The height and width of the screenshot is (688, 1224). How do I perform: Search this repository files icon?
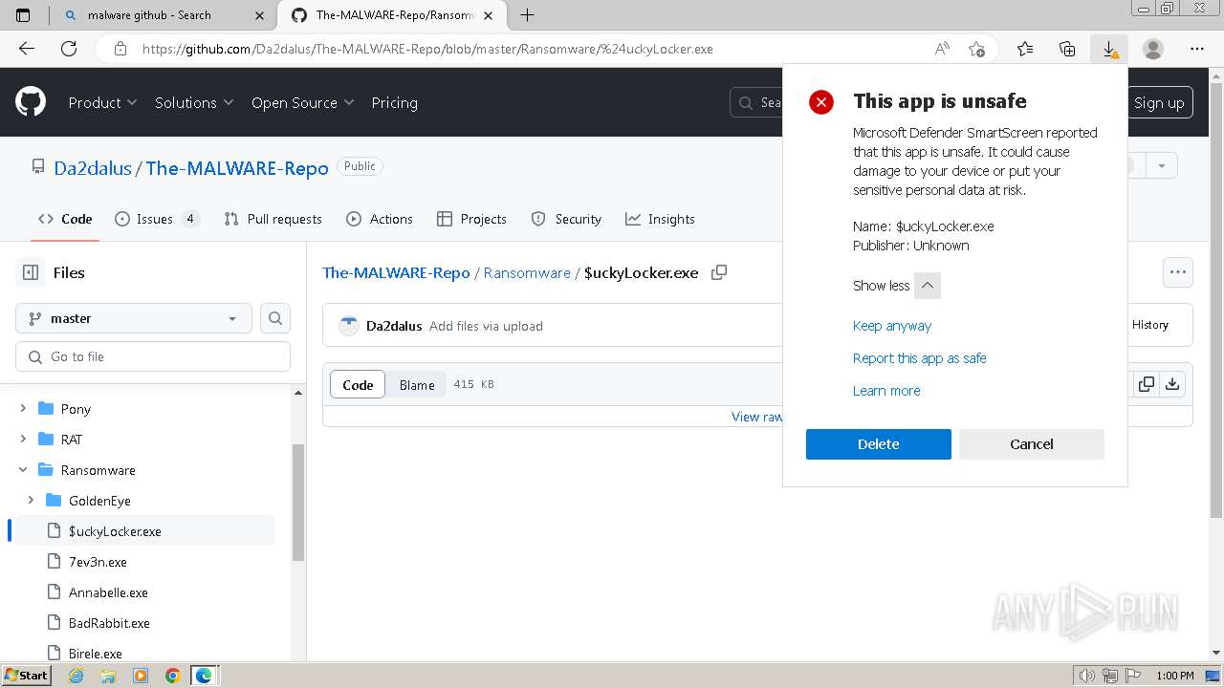[x=275, y=318]
